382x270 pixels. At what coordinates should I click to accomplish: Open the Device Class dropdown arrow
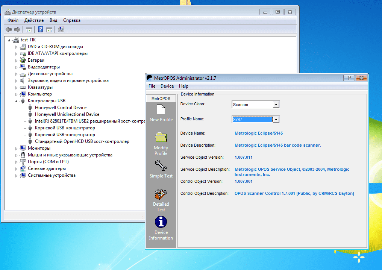click(x=276, y=105)
